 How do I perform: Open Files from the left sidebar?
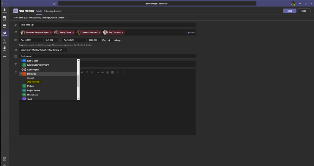pyautogui.click(x=4, y=49)
